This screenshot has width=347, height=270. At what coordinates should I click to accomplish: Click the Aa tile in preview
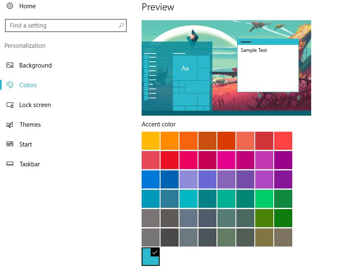pos(185,68)
